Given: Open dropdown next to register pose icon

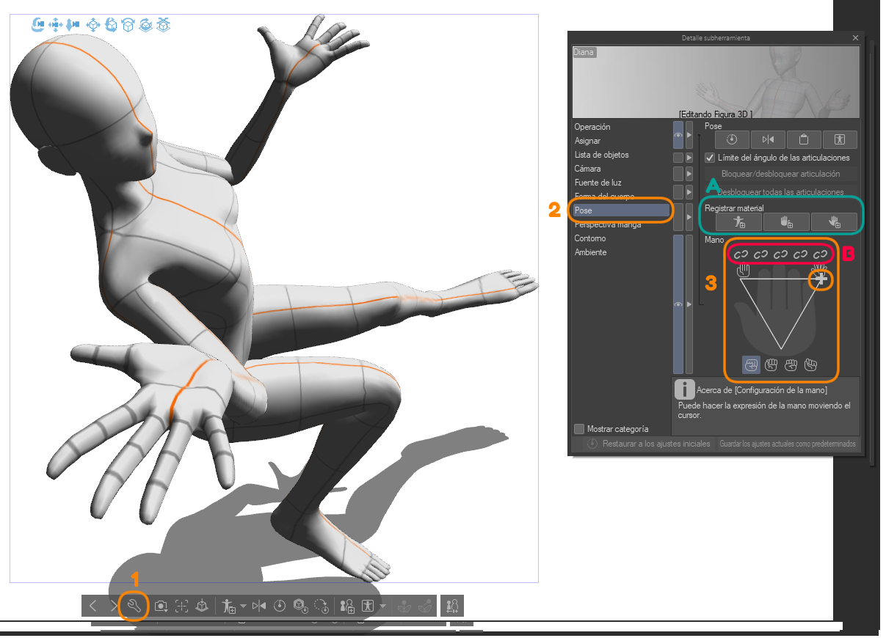Looking at the screenshot, I should (x=243, y=606).
